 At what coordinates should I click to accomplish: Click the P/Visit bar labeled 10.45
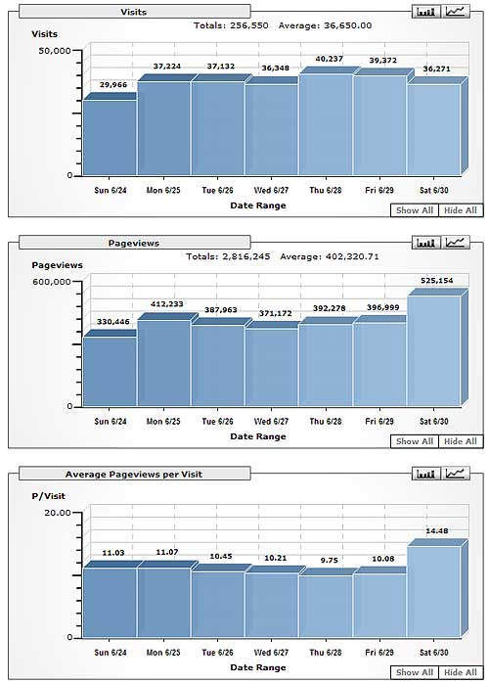218,605
